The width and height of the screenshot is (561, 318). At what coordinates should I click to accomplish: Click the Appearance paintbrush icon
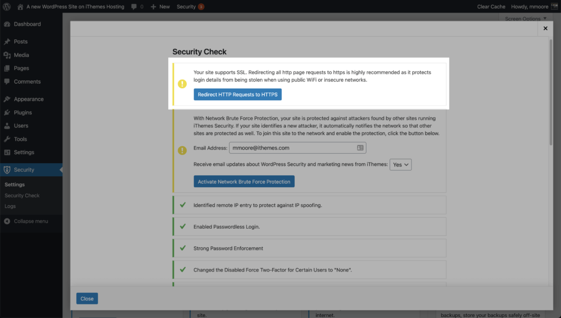click(7, 99)
